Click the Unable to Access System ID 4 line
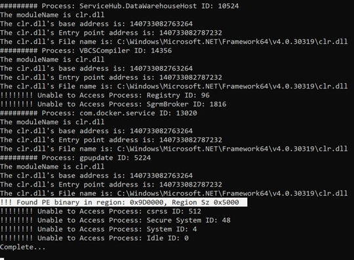Screen dimensions: 354x260 pos(98,229)
